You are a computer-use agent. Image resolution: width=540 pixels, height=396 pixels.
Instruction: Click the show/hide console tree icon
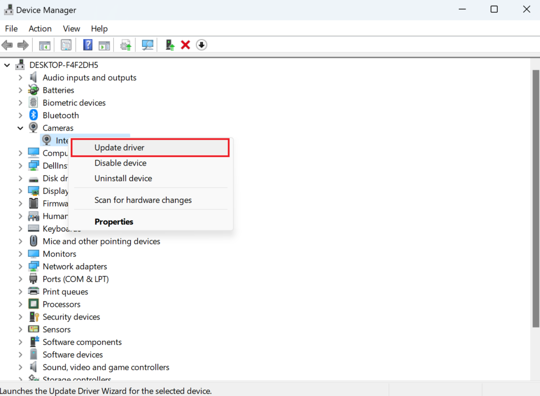45,45
